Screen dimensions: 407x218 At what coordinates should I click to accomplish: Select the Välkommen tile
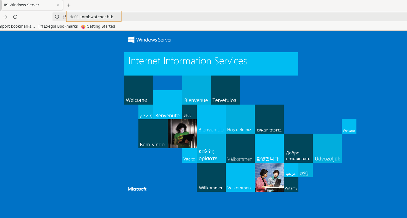point(240,148)
